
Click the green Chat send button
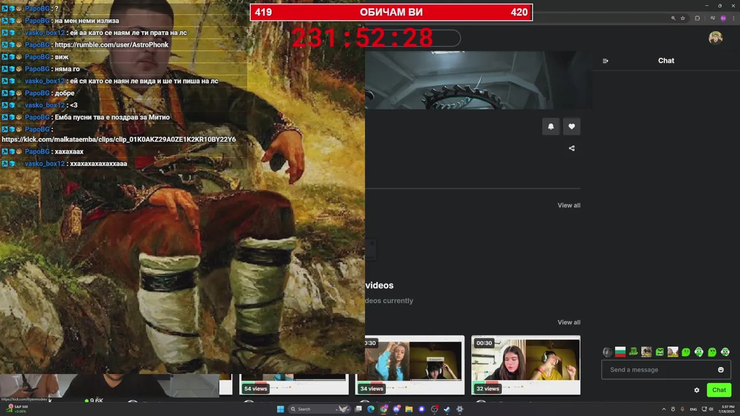point(719,390)
